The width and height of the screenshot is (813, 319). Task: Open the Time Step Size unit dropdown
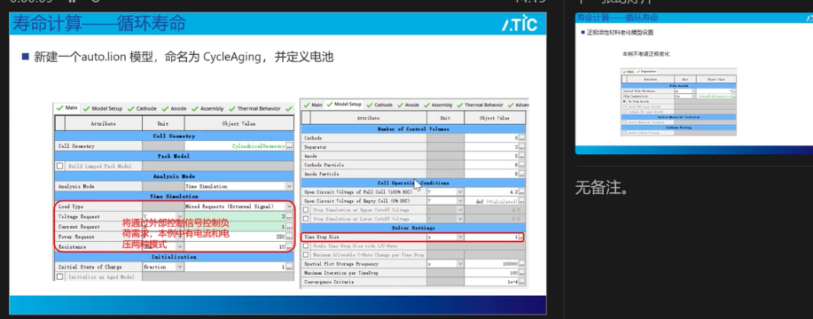[x=460, y=237]
